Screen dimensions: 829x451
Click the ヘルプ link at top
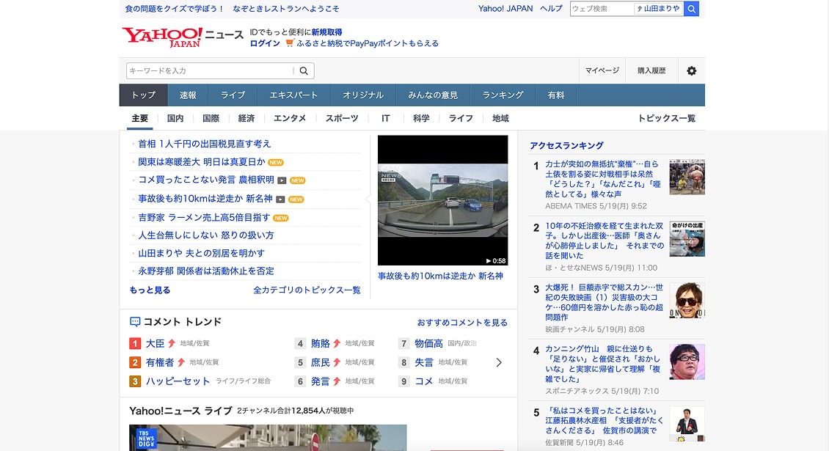(551, 9)
